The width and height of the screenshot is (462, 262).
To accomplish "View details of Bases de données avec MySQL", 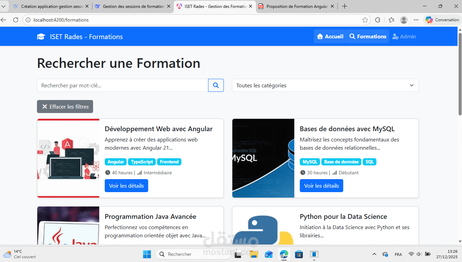I will (x=321, y=186).
